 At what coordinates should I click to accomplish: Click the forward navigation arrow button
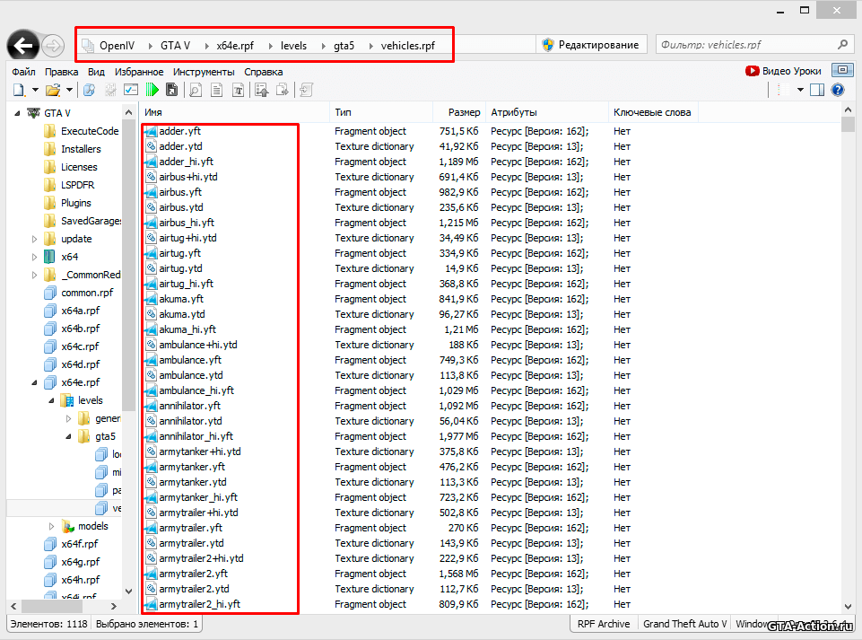coord(53,45)
